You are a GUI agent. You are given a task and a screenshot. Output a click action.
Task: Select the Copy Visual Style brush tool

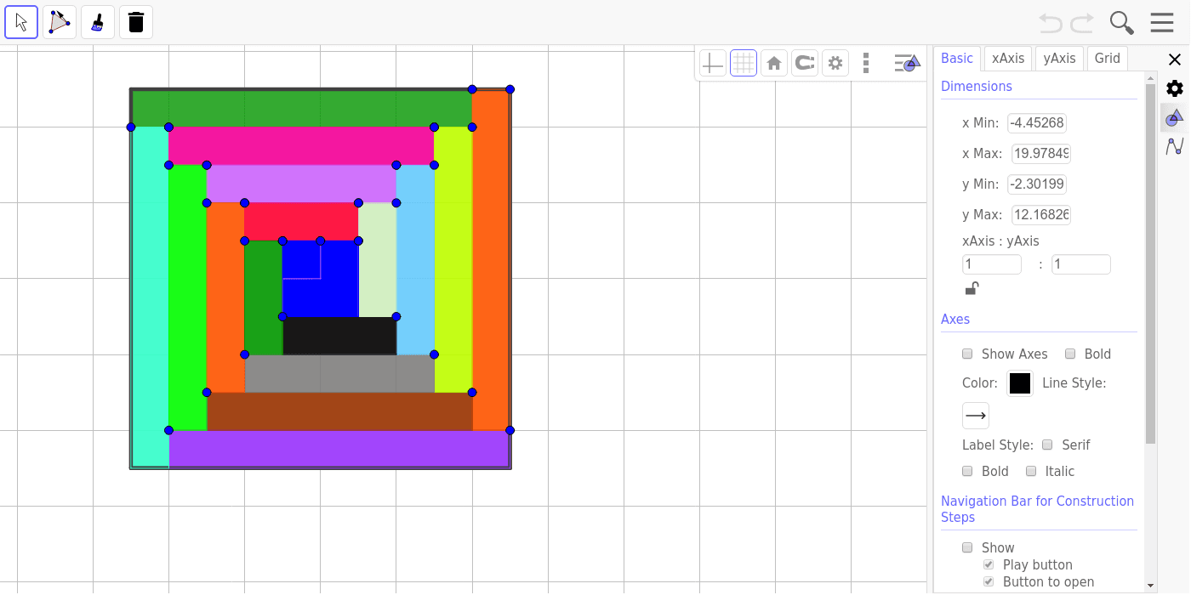point(98,22)
